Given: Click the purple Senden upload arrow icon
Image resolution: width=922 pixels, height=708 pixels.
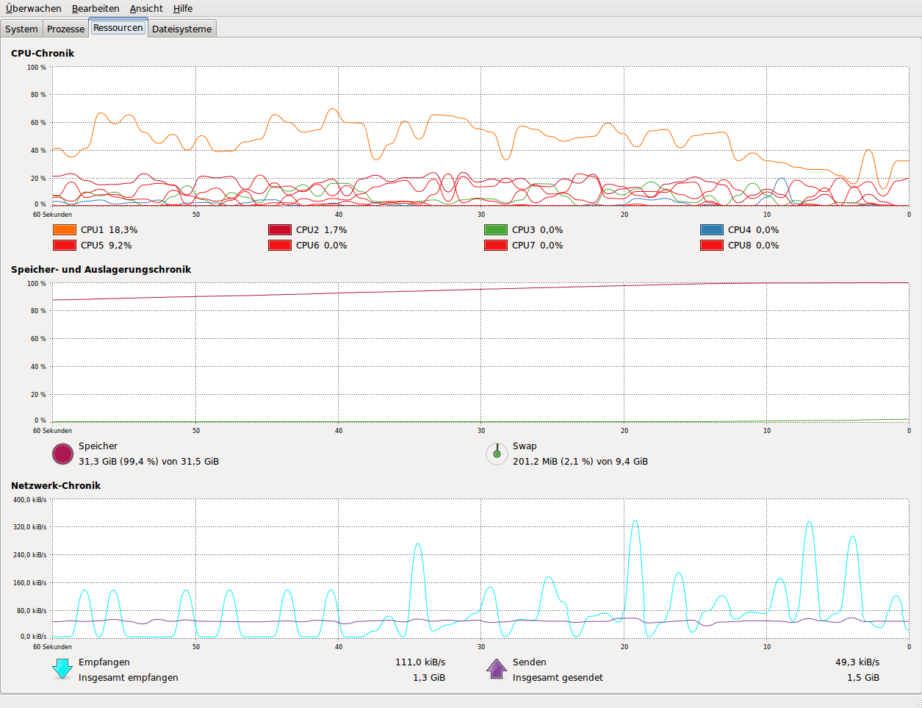Looking at the screenshot, I should (497, 669).
